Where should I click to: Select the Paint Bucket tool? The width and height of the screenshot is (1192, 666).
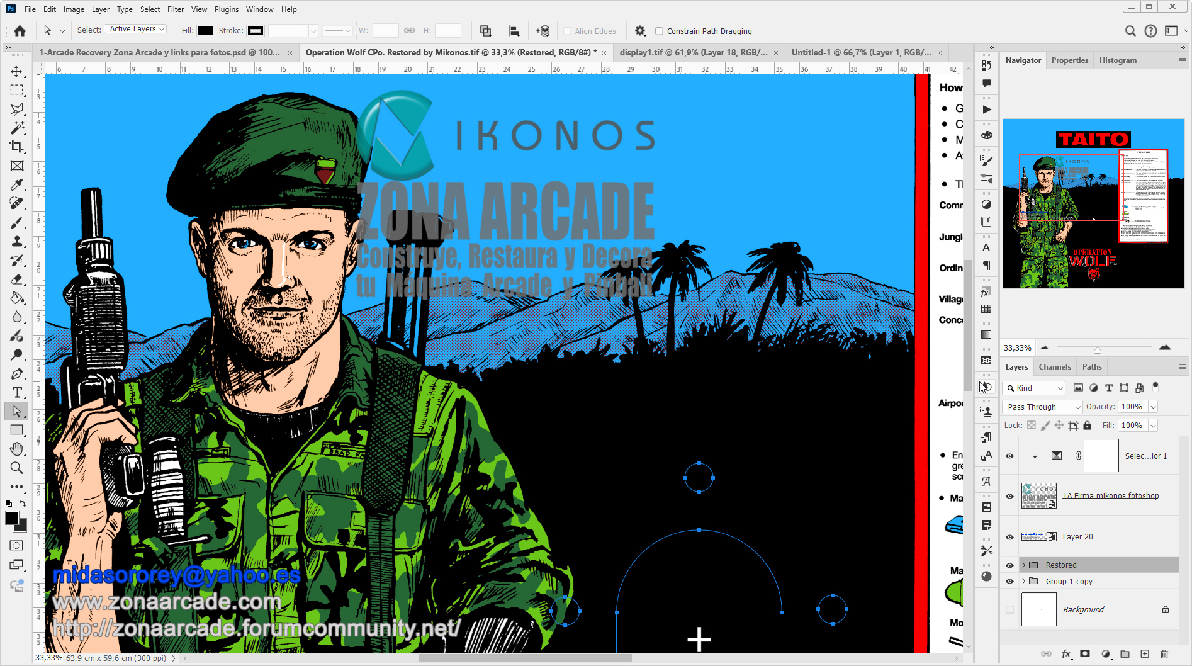click(x=17, y=298)
